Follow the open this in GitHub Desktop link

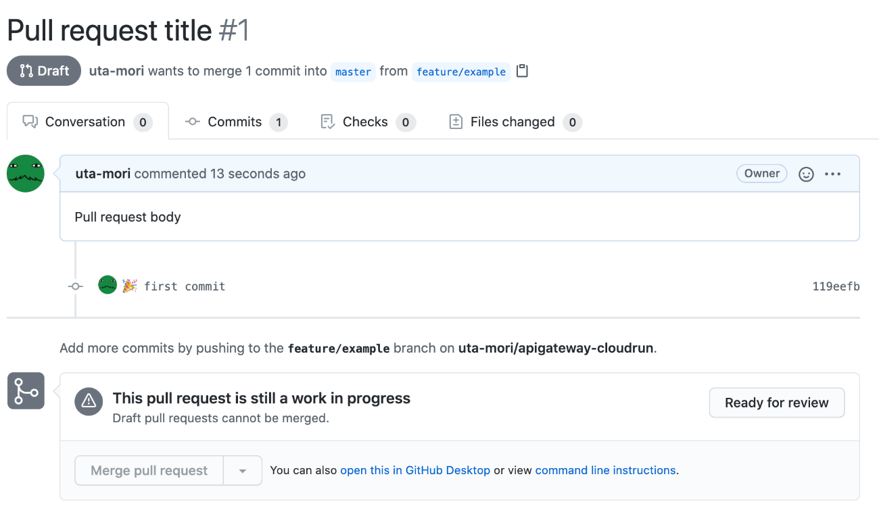415,470
